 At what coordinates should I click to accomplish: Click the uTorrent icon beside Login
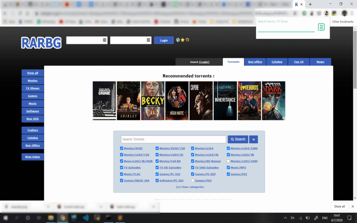178,40
